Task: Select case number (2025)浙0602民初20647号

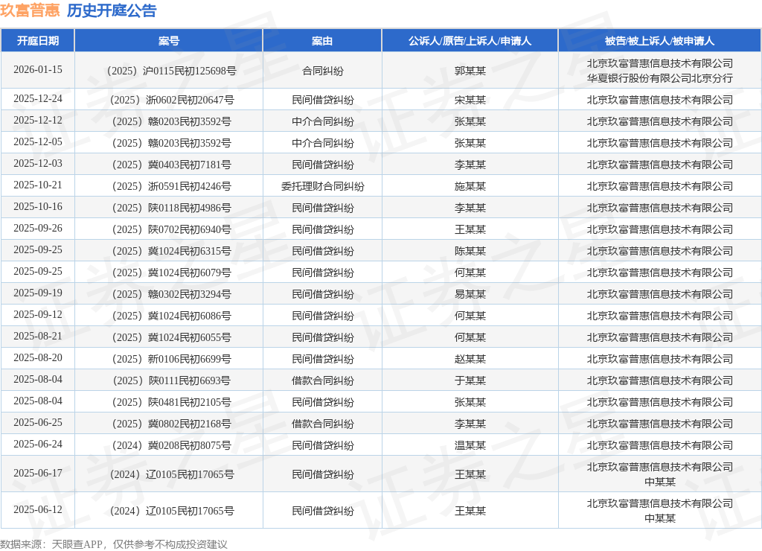Action: tap(172, 101)
